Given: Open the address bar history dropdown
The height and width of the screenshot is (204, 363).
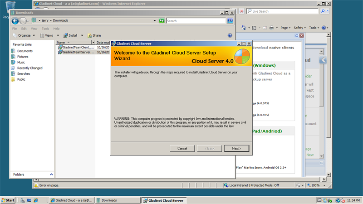Looking at the screenshot, I should click(155, 20).
